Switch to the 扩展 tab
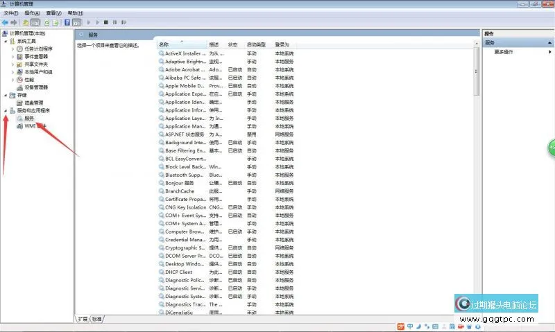Image resolution: width=555 pixels, height=332 pixels. [83, 319]
